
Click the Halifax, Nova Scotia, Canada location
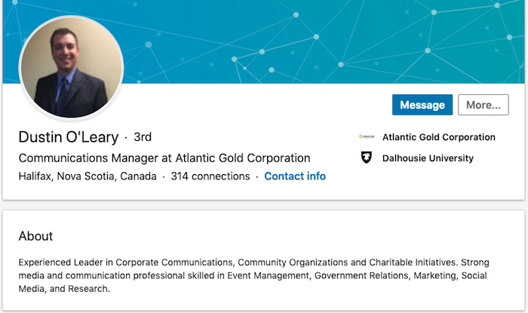coord(87,176)
